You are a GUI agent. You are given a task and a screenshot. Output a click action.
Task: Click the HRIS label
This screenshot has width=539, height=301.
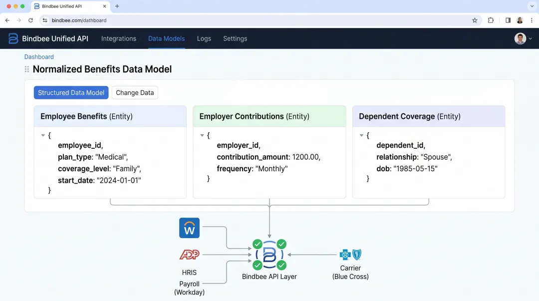point(190,273)
